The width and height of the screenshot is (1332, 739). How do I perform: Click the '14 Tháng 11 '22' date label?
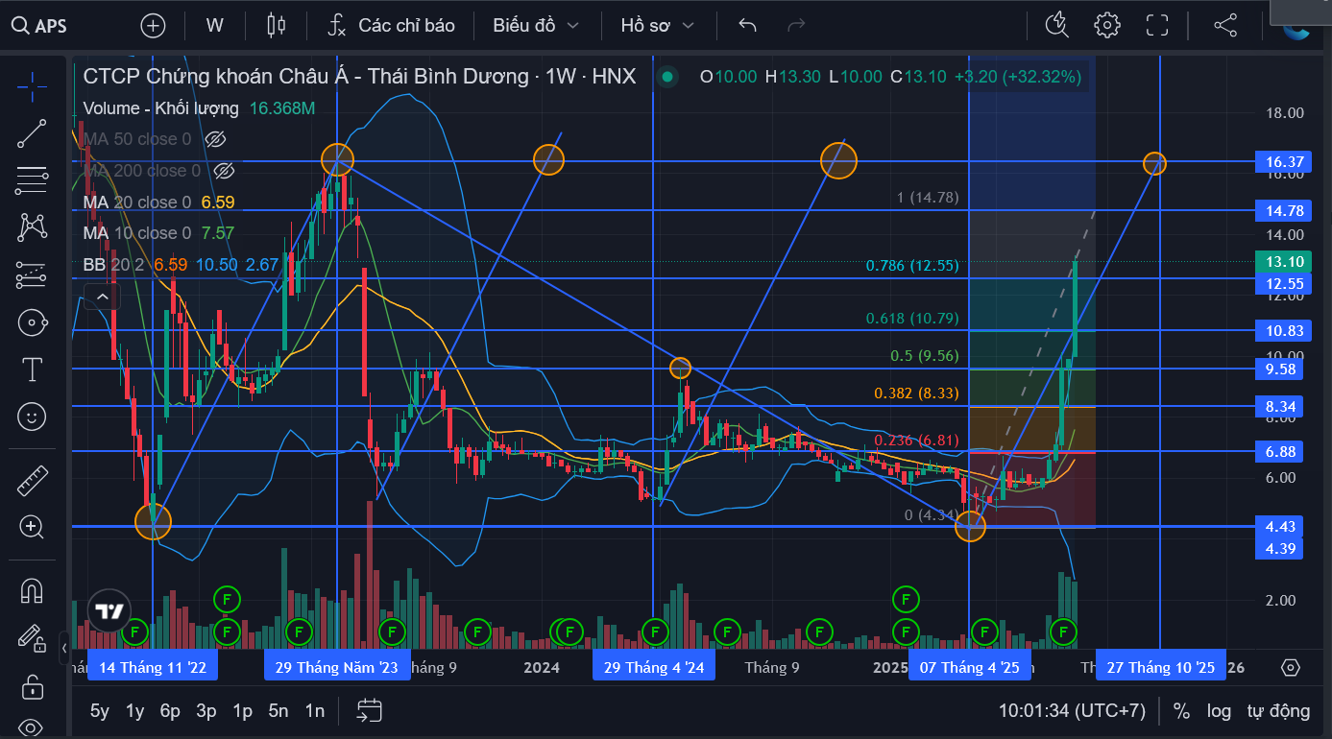(x=153, y=667)
